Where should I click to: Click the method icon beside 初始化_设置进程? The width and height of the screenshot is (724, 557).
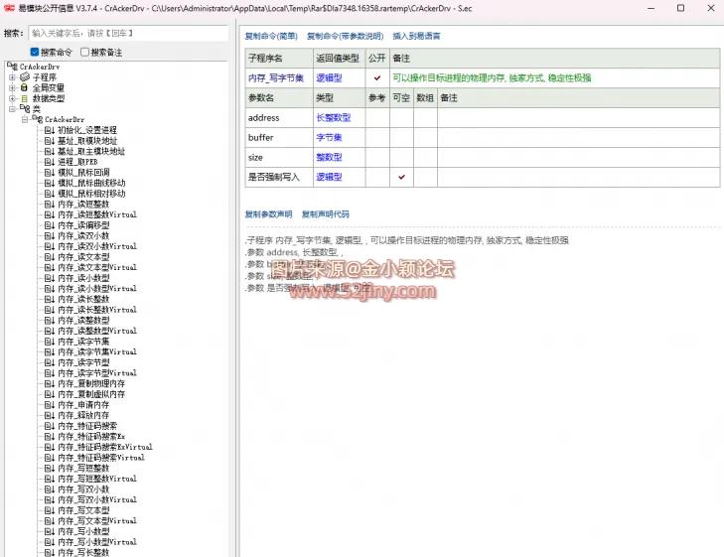(x=50, y=130)
